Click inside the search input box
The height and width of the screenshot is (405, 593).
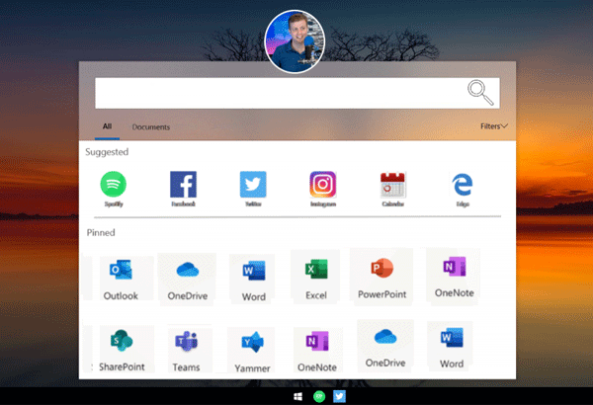297,93
